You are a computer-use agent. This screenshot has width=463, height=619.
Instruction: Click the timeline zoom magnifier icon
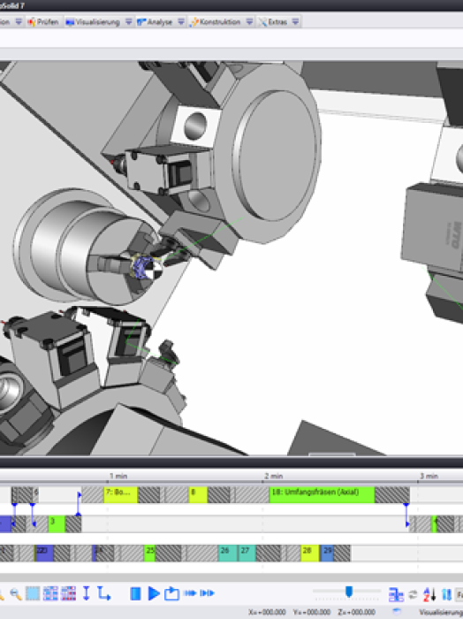[x=16, y=593]
